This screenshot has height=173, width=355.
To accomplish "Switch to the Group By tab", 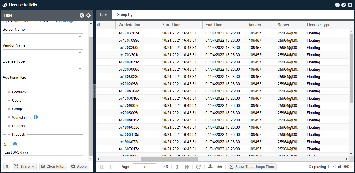I will (x=124, y=15).
